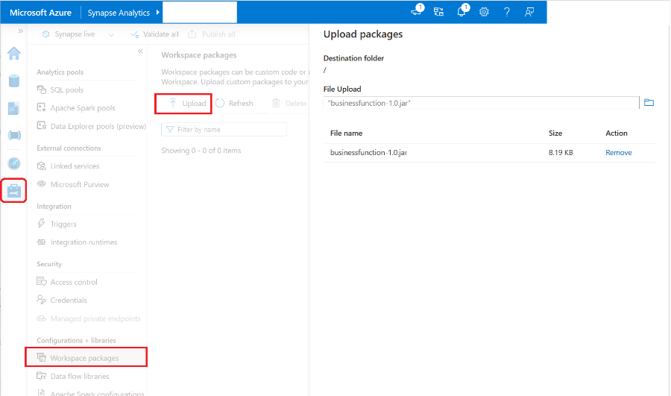Click Publish all in the toolbar

[x=212, y=34]
